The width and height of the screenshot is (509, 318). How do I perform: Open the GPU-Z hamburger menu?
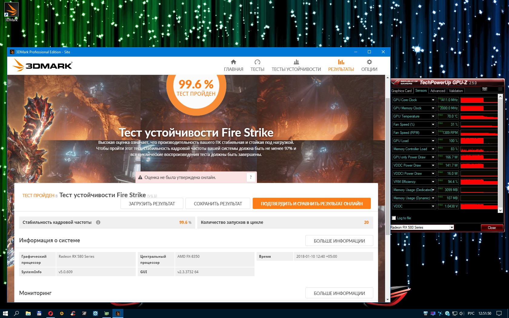(500, 89)
